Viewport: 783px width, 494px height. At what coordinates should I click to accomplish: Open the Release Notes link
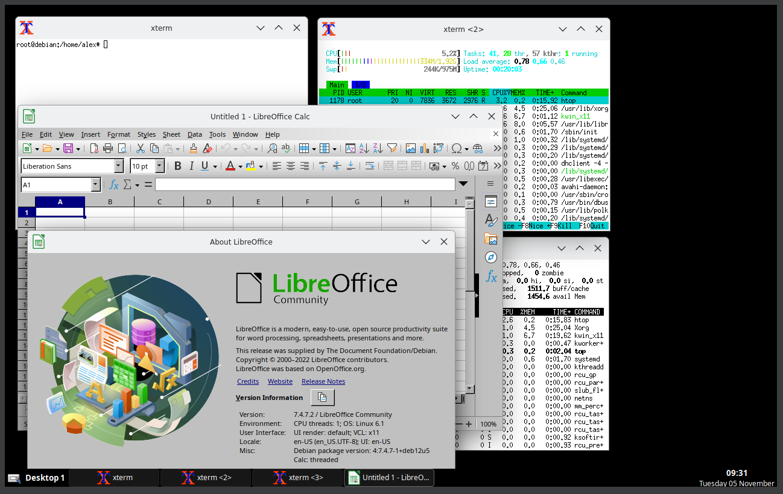[x=323, y=381]
